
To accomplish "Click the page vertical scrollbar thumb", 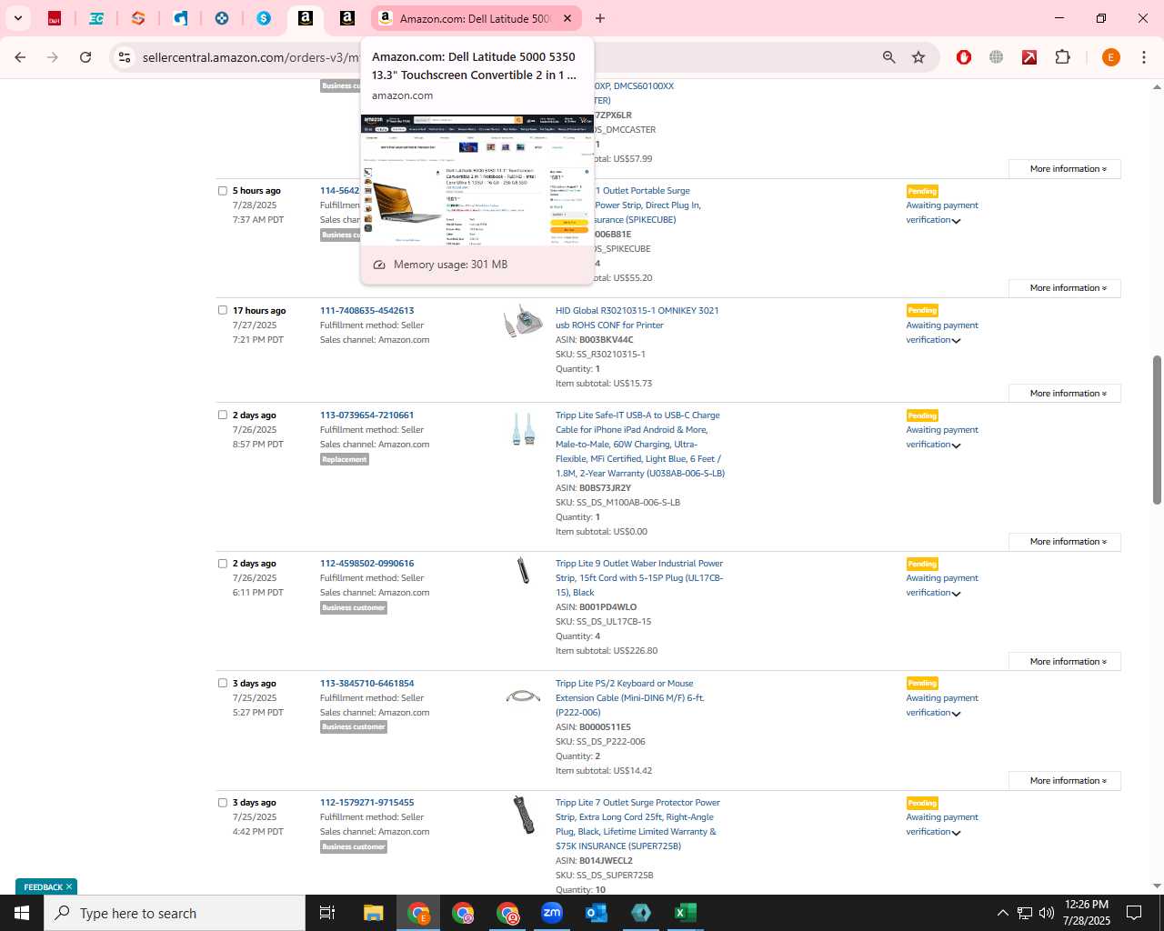I will [x=1157, y=429].
